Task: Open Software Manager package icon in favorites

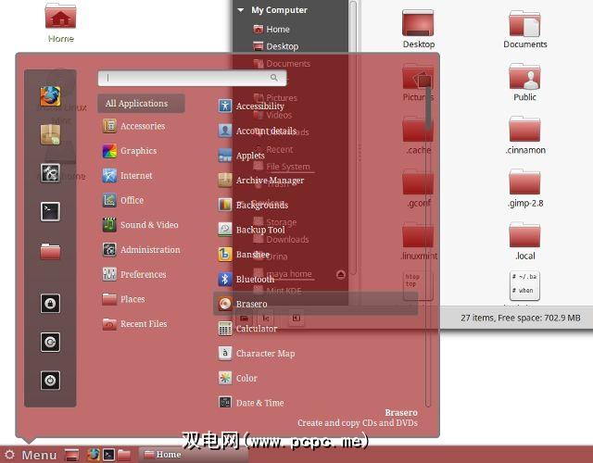Action: click(x=50, y=134)
